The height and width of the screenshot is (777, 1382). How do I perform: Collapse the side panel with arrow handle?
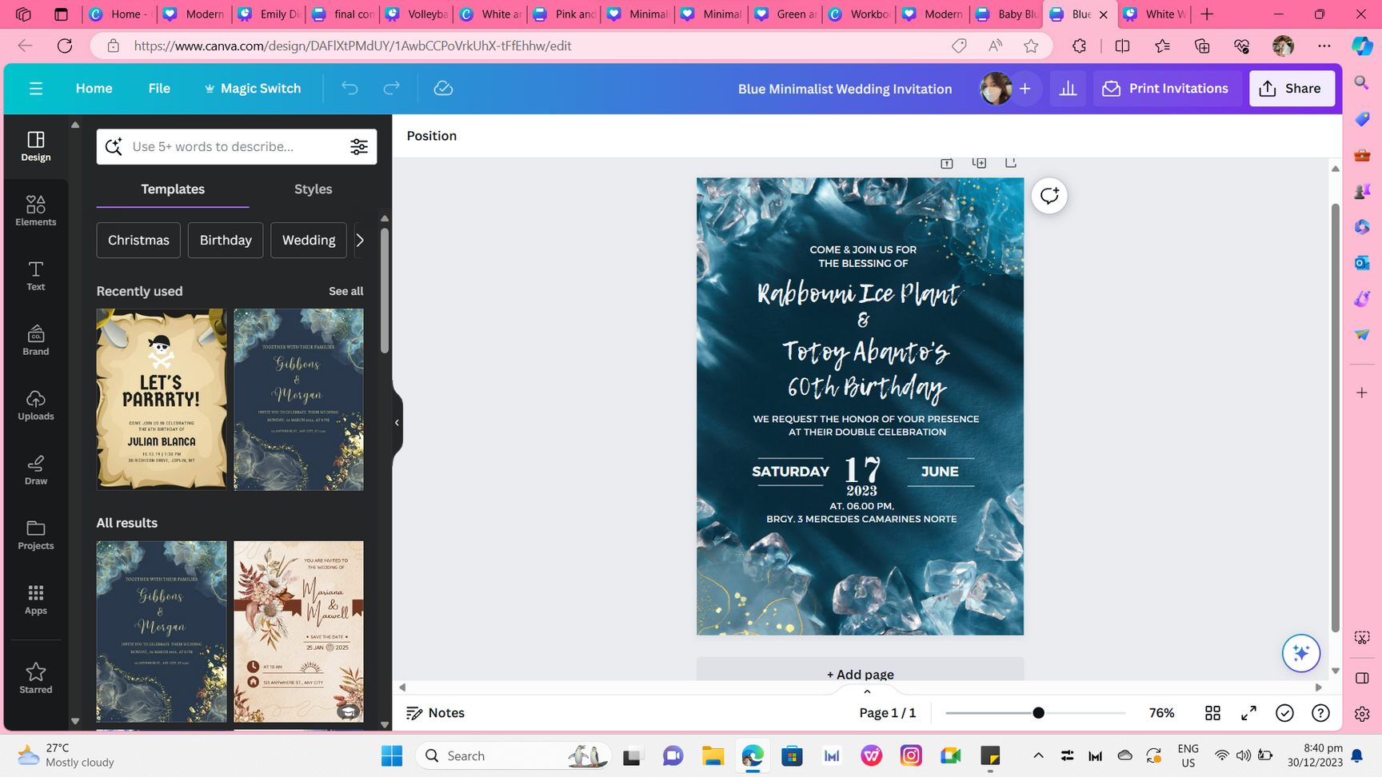[x=397, y=422]
